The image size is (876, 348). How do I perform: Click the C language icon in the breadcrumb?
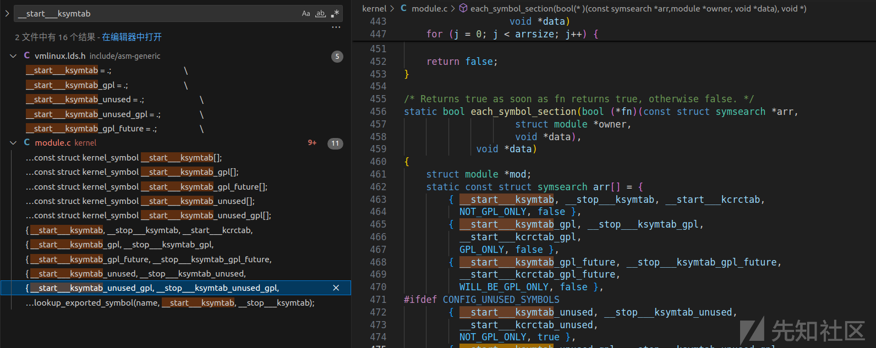point(404,8)
